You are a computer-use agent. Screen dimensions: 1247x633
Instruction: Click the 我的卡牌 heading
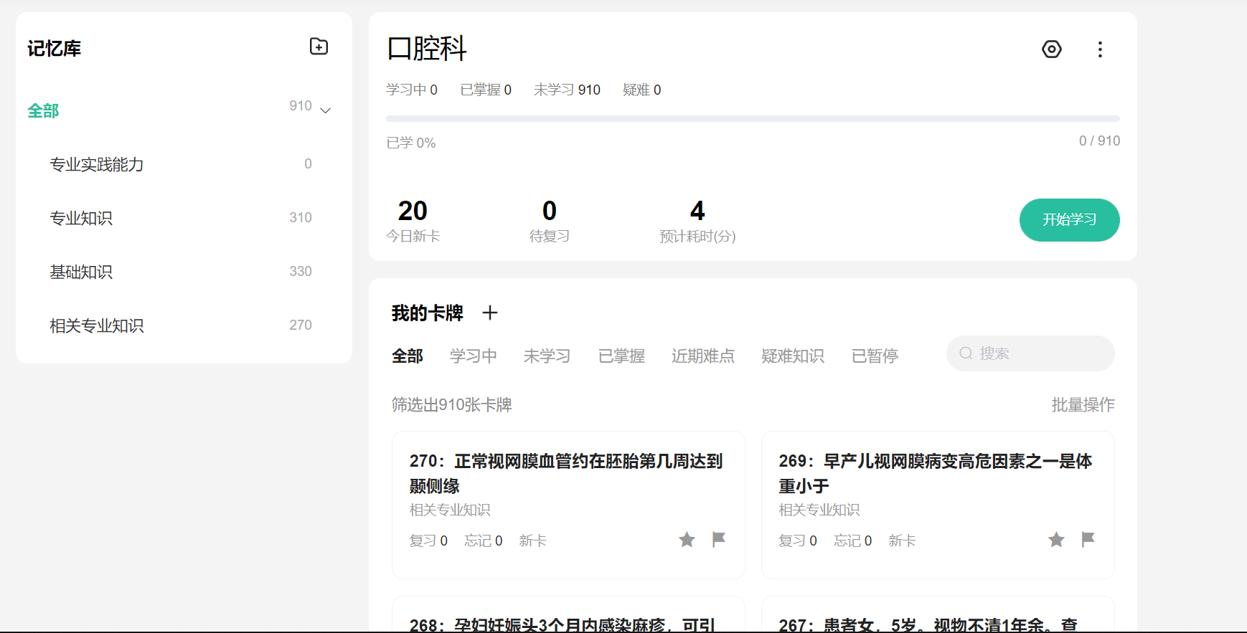(x=428, y=313)
